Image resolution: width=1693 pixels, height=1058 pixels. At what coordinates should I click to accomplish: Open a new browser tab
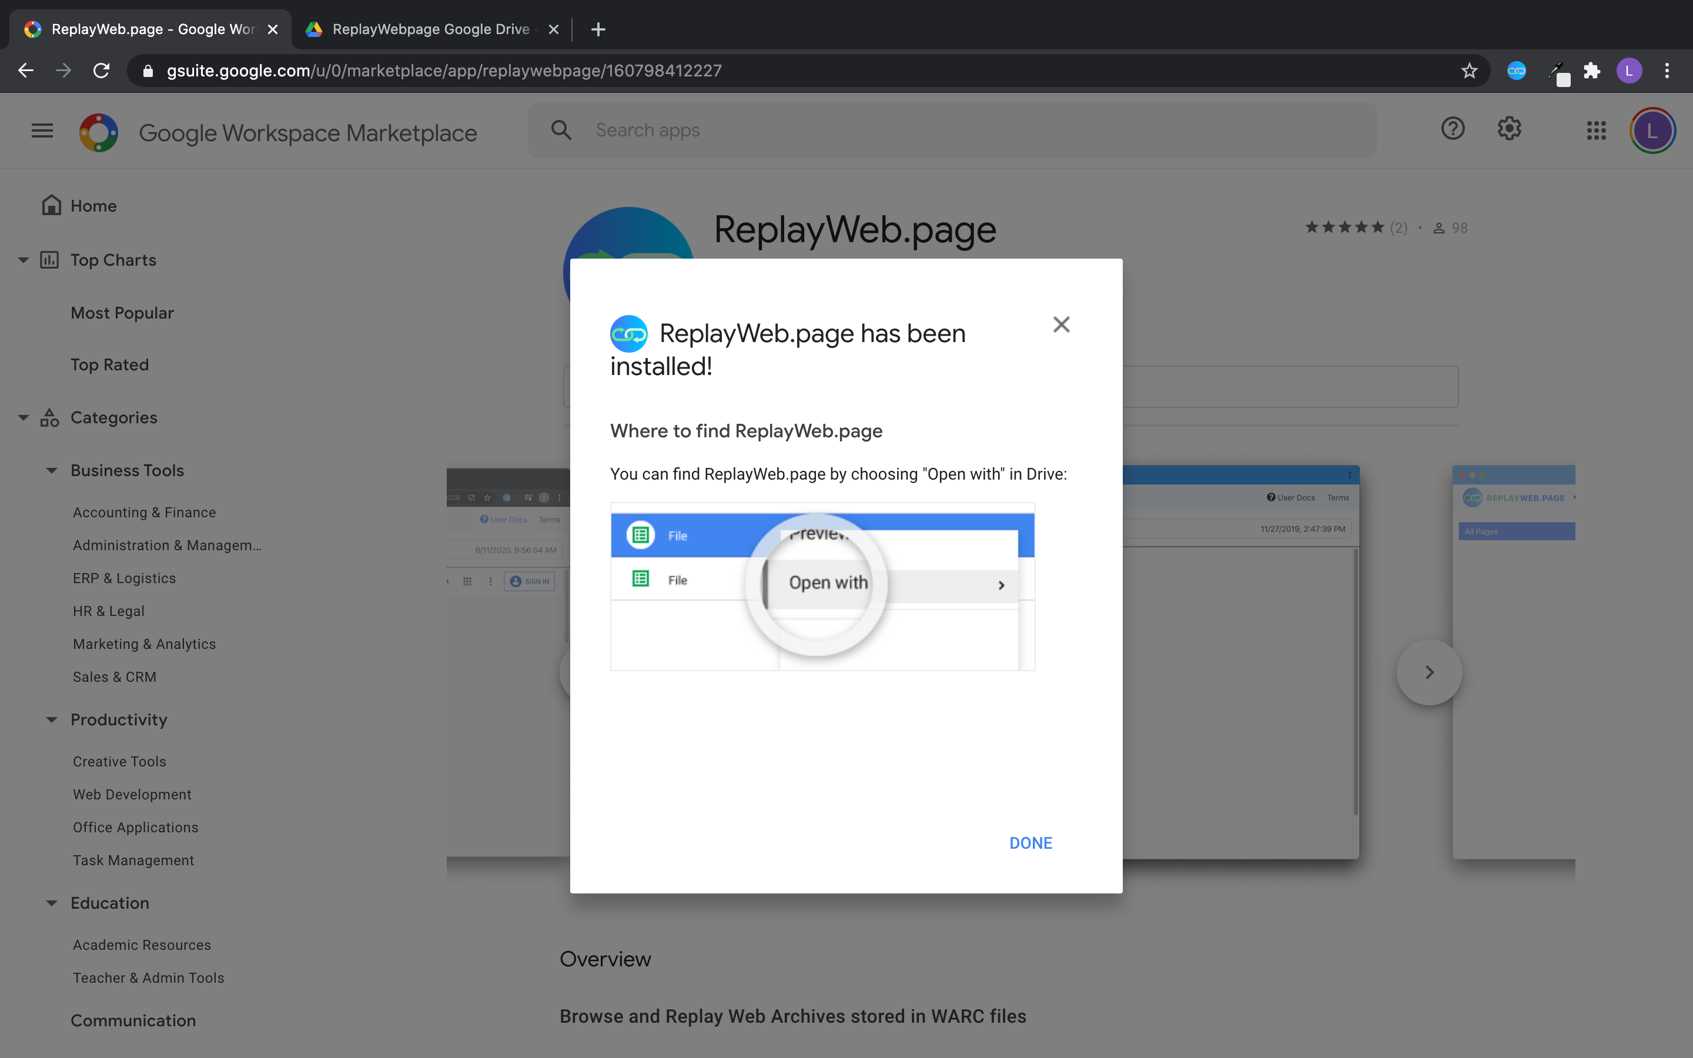point(597,29)
